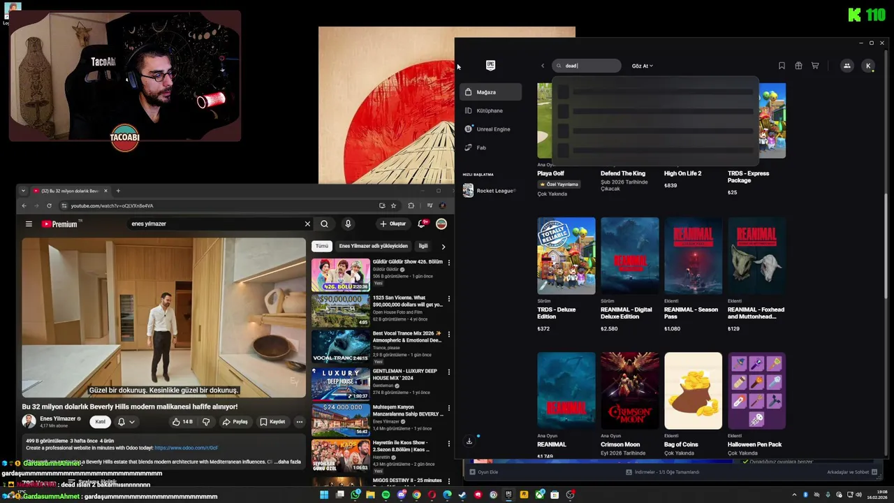Image resolution: width=894 pixels, height=503 pixels.
Task: Open the K profile avatar in Epic
Action: 868,66
